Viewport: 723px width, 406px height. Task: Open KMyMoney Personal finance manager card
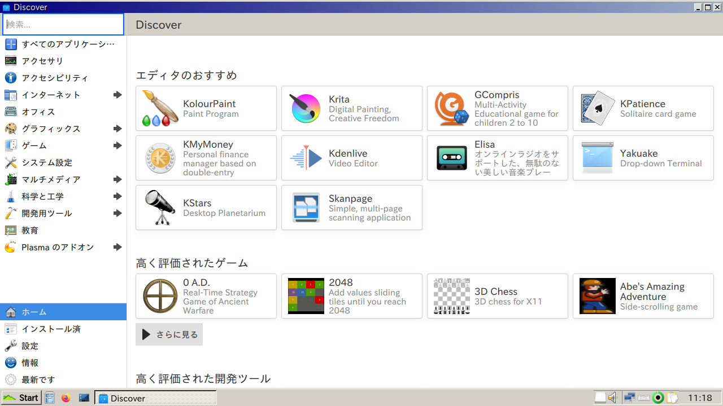206,158
